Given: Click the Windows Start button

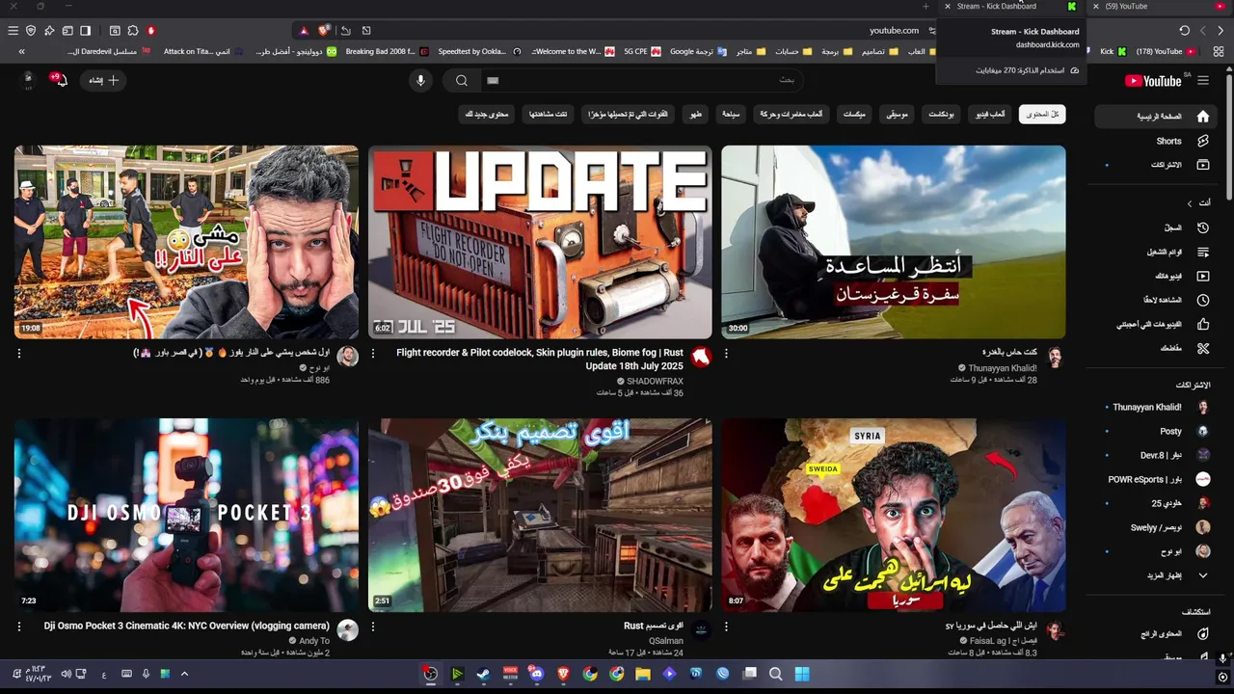Looking at the screenshot, I should 802,674.
